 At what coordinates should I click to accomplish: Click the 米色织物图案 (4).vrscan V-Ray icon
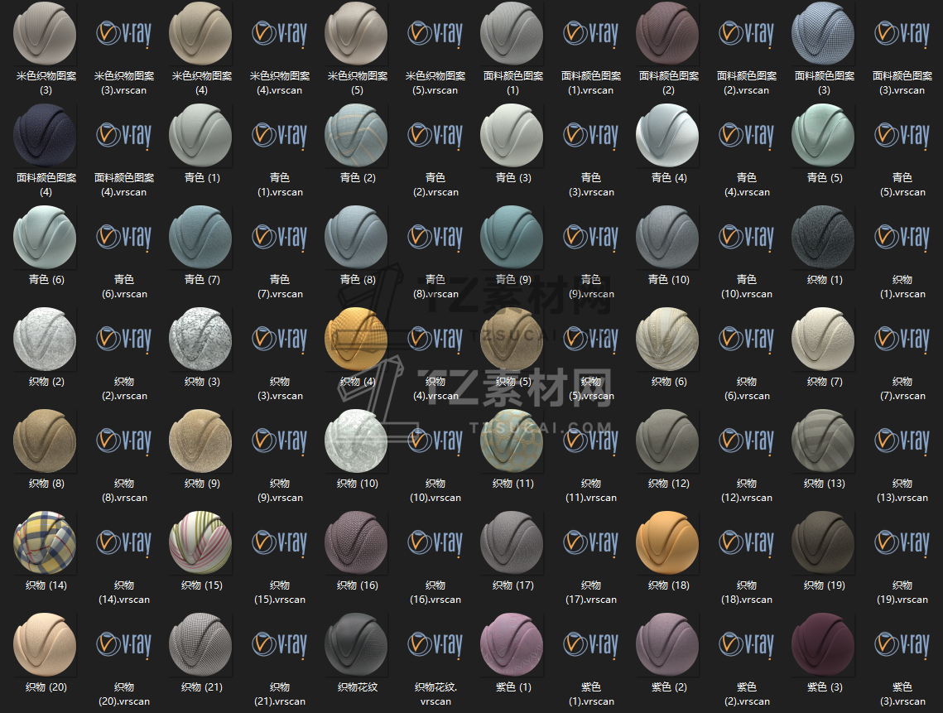pyautogui.click(x=280, y=34)
